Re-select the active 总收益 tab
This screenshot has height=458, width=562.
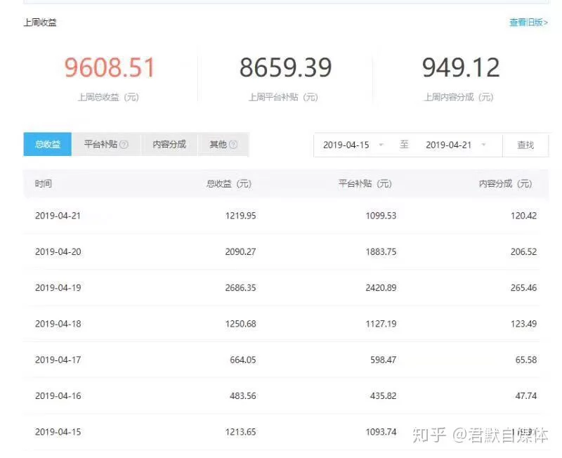click(x=46, y=144)
